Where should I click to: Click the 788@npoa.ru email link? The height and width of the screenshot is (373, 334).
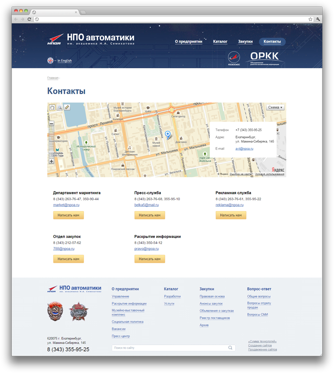[x=64, y=249]
